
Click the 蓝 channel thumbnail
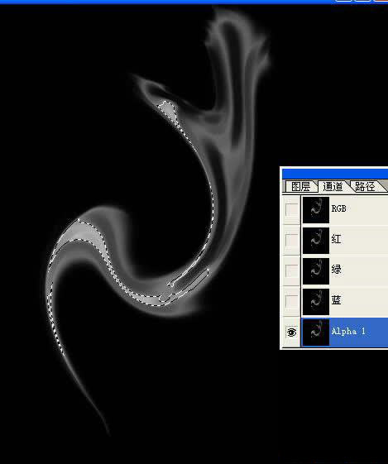pos(316,302)
